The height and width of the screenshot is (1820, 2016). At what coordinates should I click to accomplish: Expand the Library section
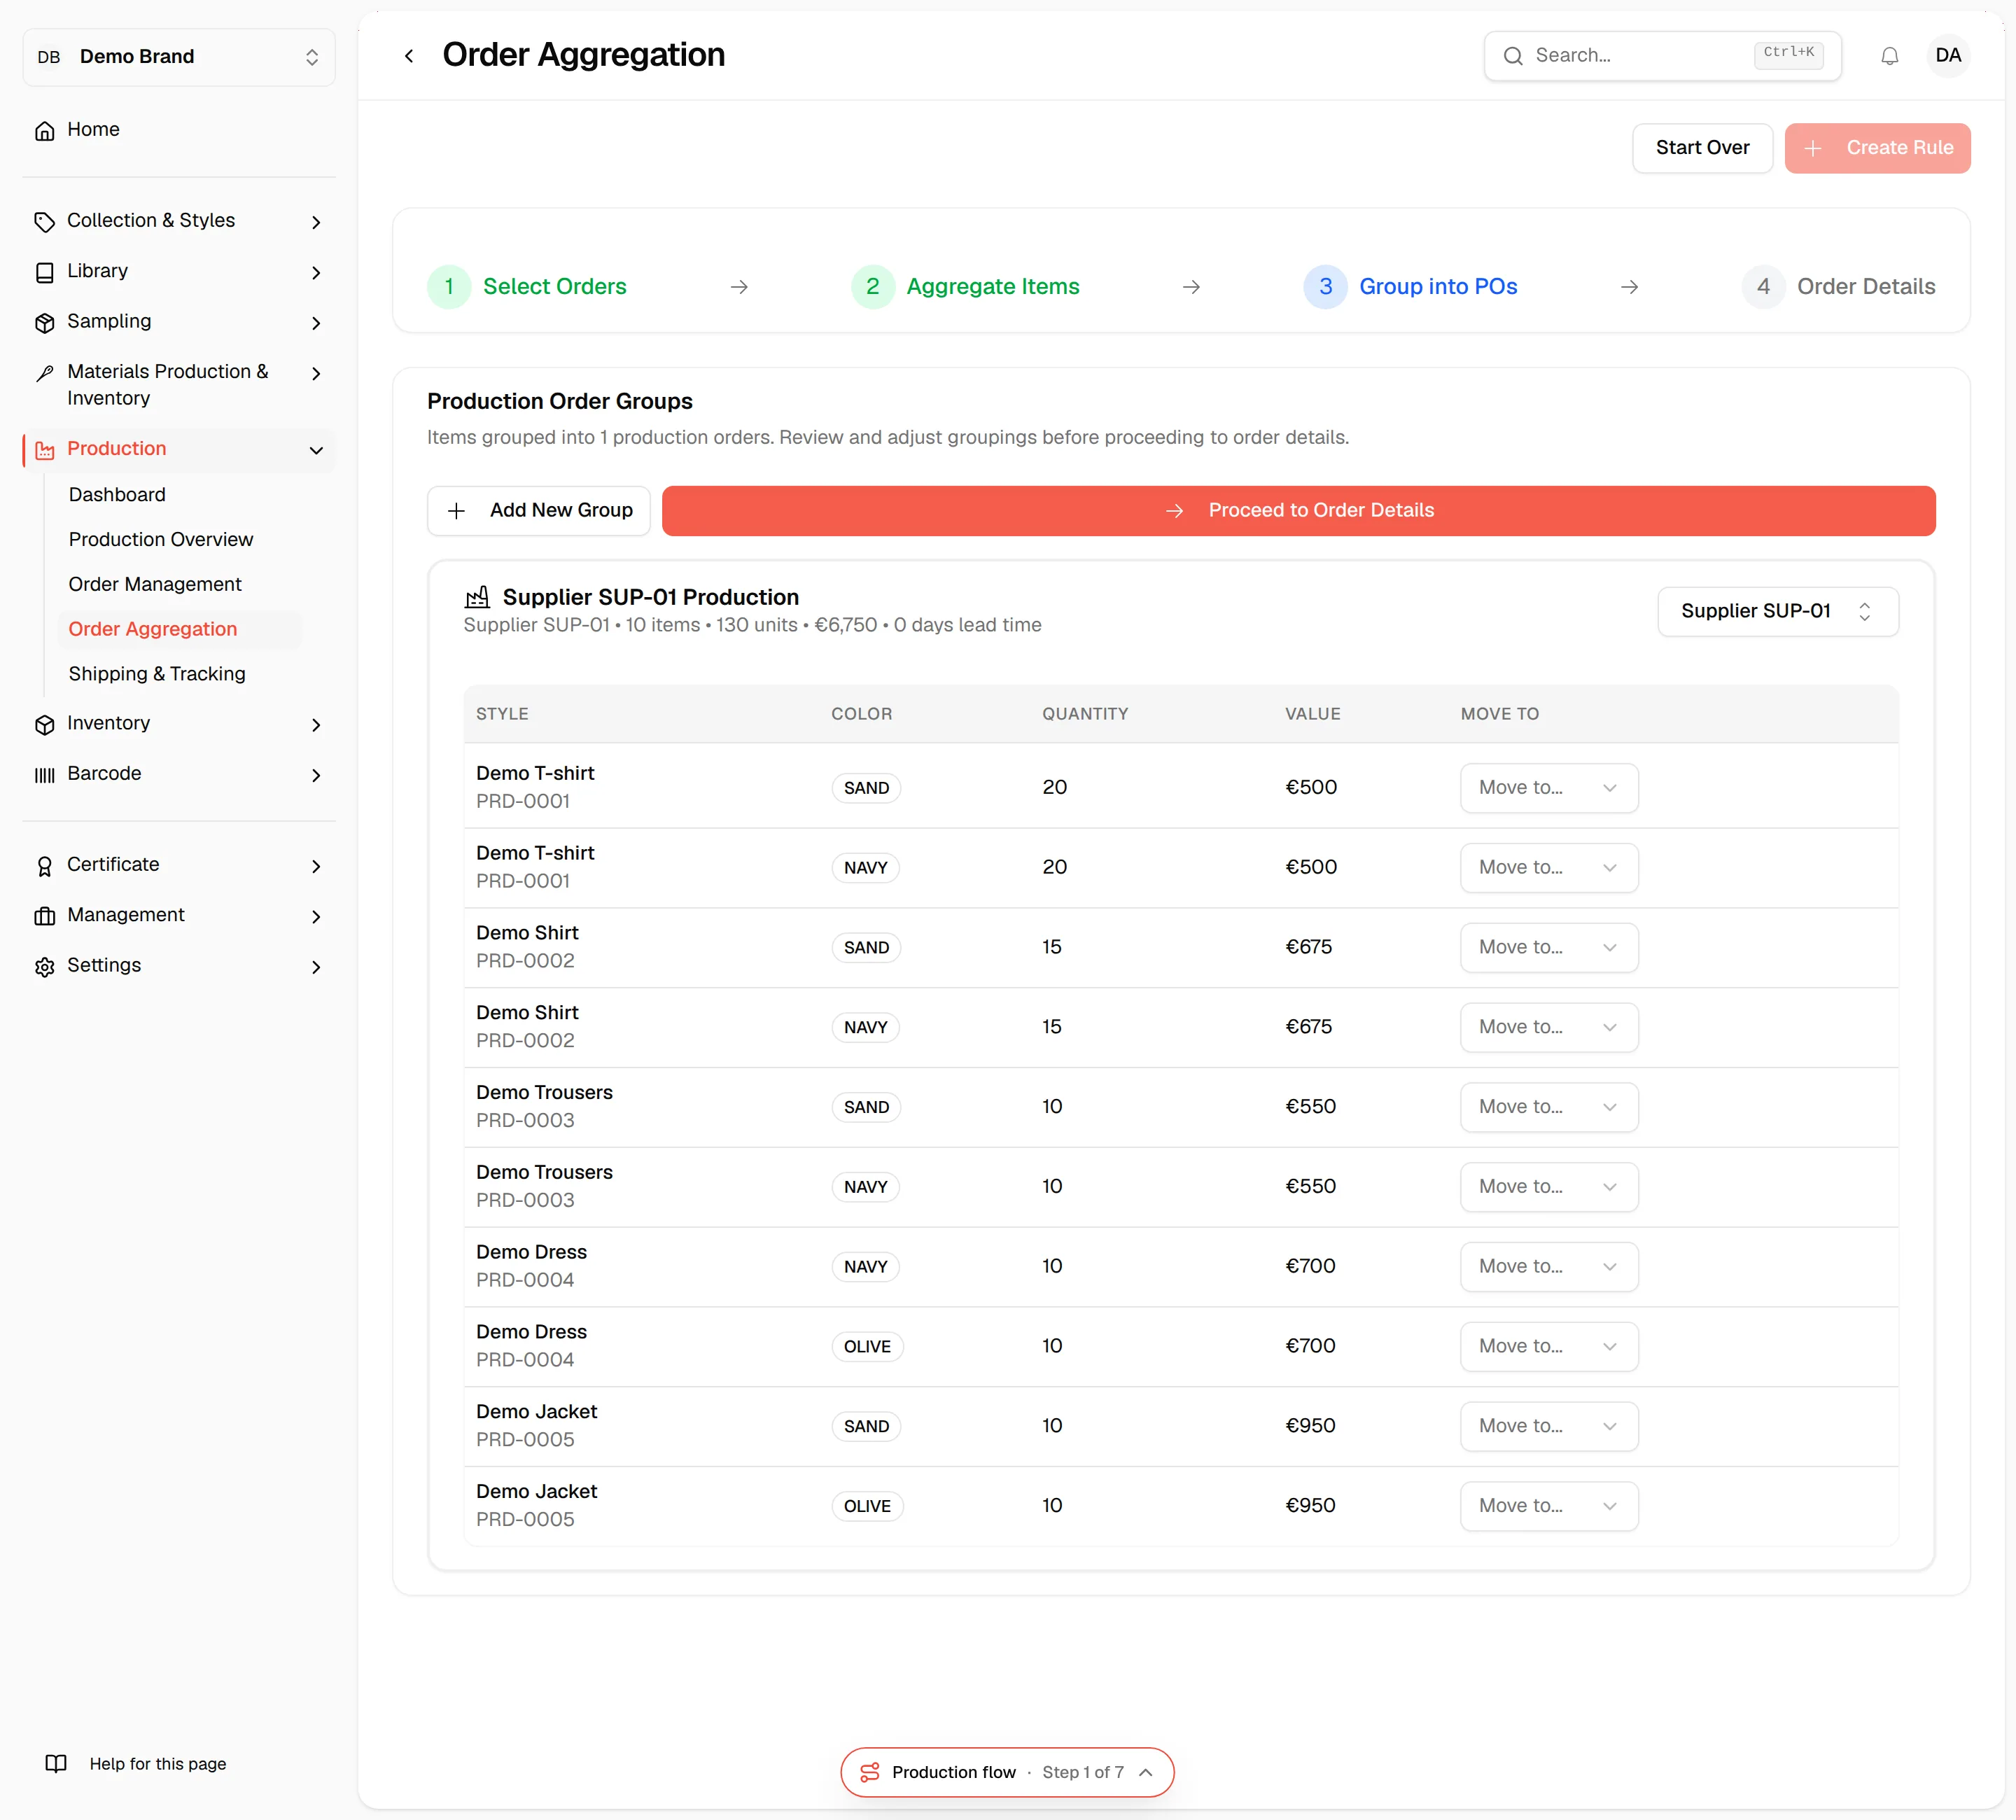(316, 273)
